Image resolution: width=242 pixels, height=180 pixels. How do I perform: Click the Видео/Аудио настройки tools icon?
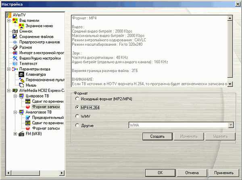15,58
